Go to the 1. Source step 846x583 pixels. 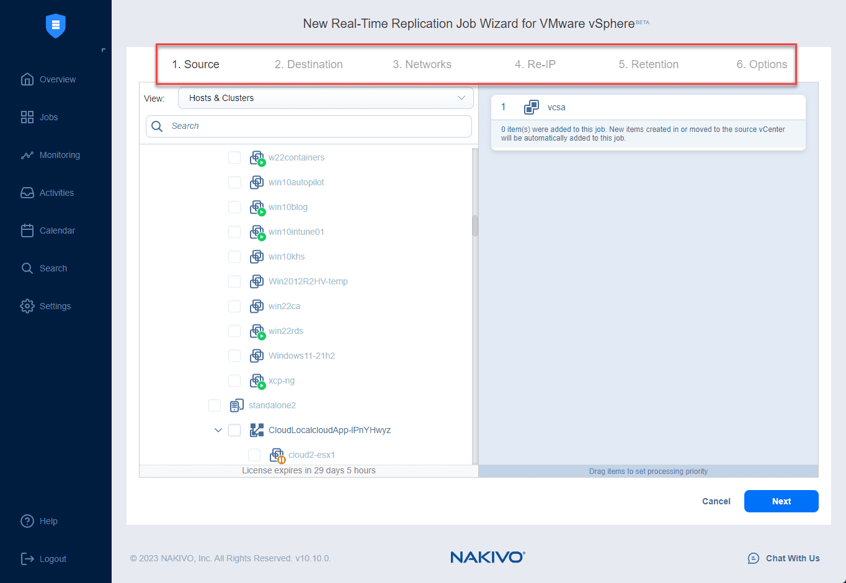(195, 64)
